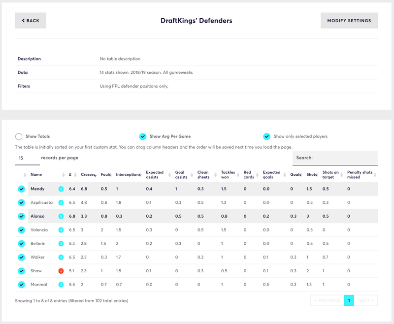
Task: Select player name Shaw
Action: (36, 271)
